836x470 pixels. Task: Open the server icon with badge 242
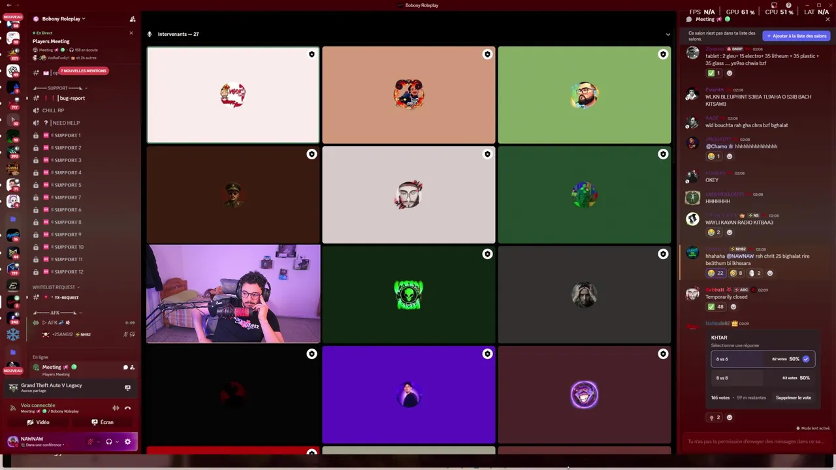click(13, 318)
